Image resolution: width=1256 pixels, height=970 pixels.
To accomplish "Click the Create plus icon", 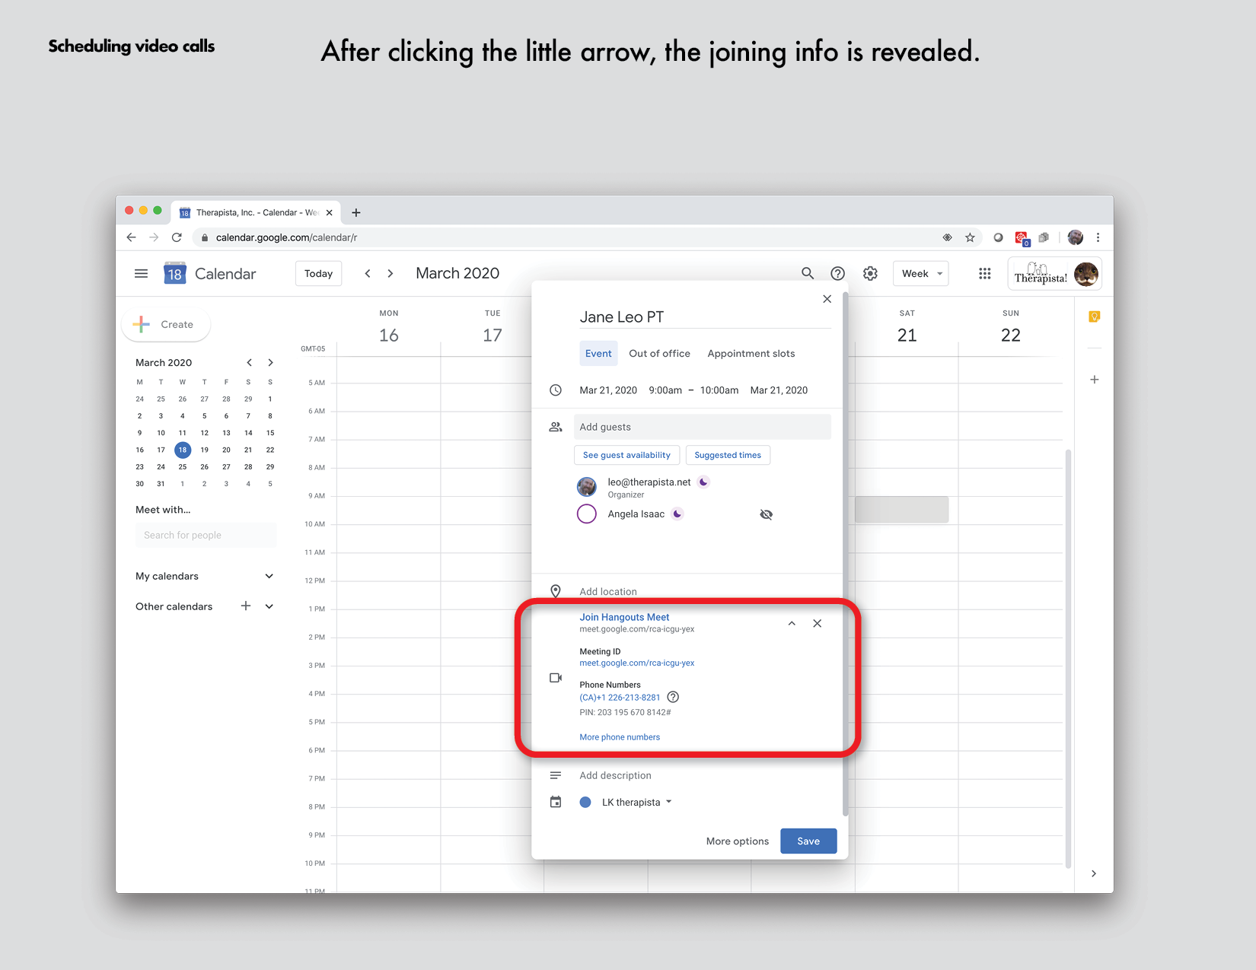I will click(142, 324).
